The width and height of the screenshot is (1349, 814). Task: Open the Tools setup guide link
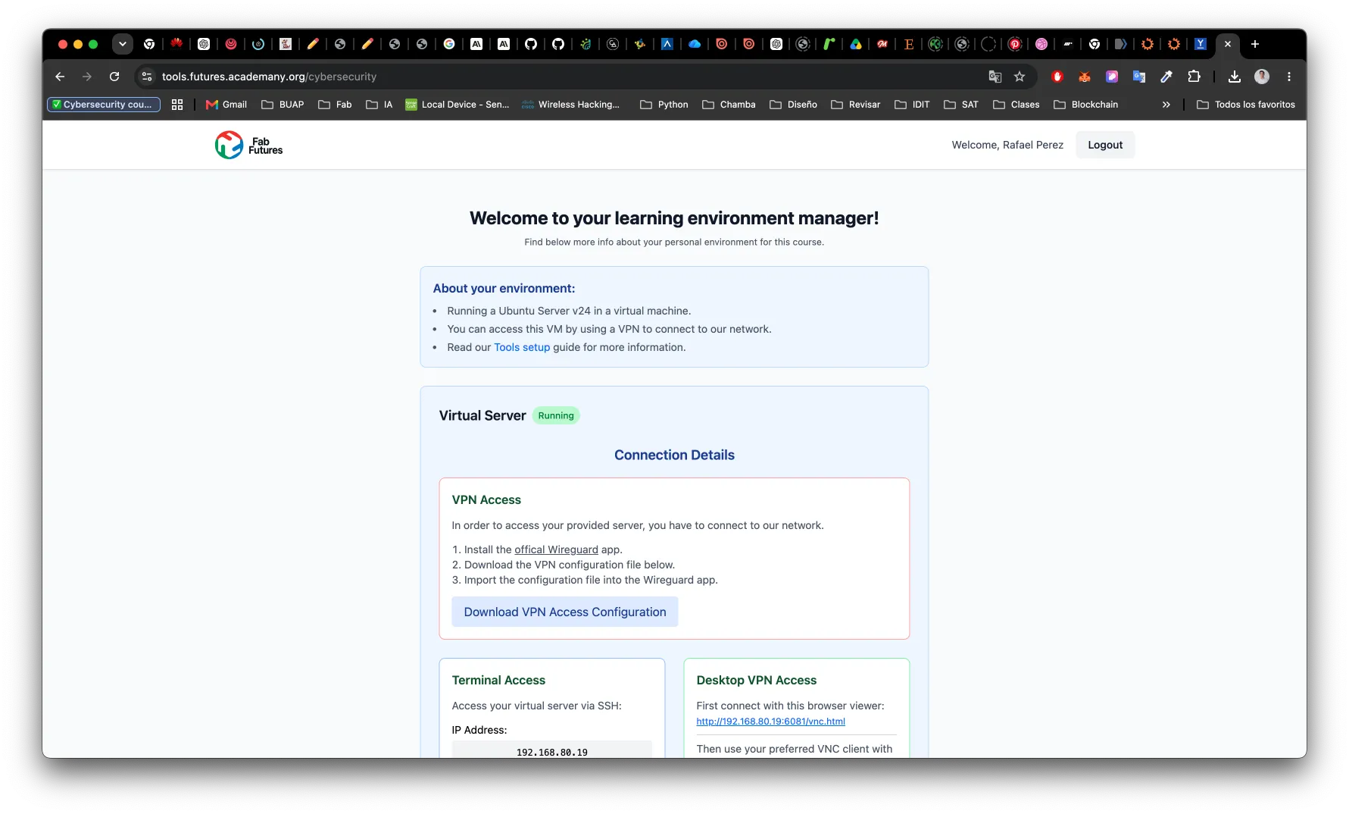pyautogui.click(x=522, y=347)
